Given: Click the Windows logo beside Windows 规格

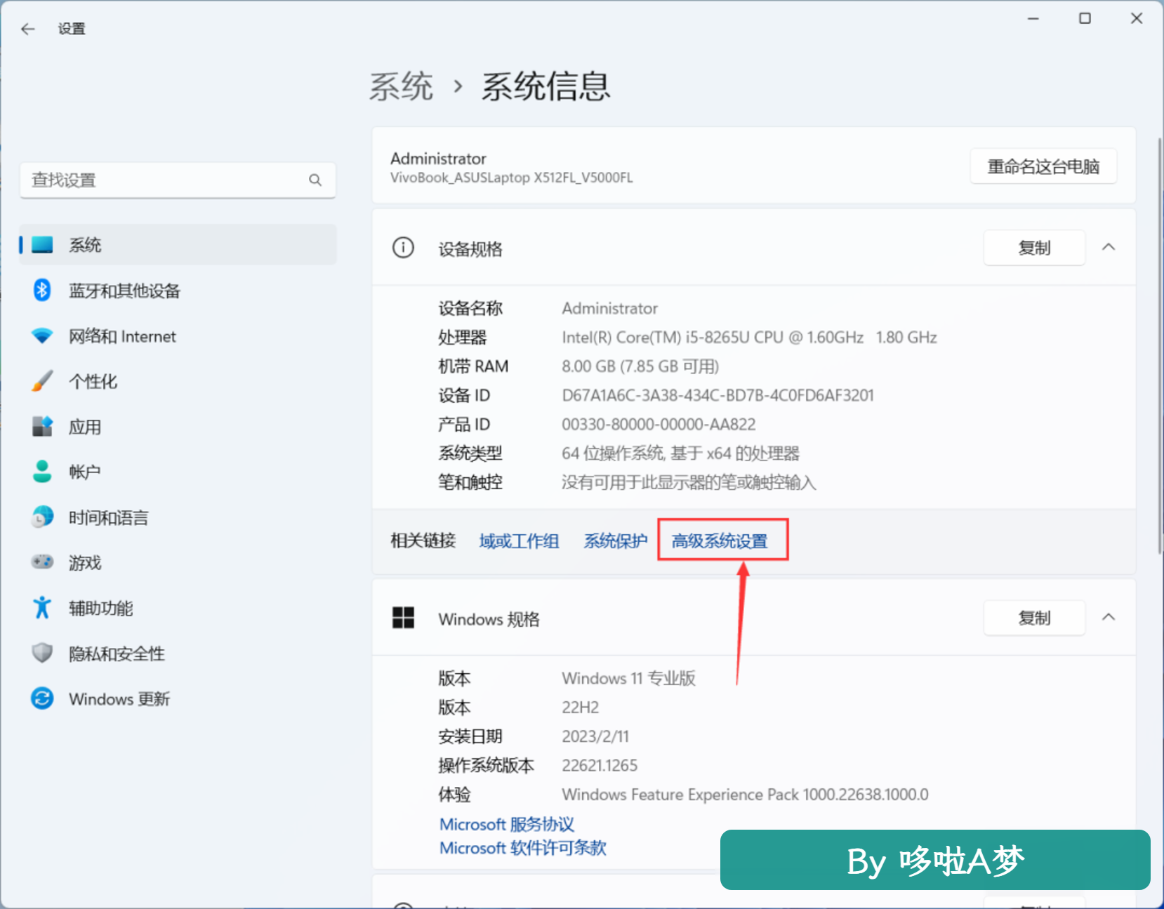Looking at the screenshot, I should click(x=403, y=618).
